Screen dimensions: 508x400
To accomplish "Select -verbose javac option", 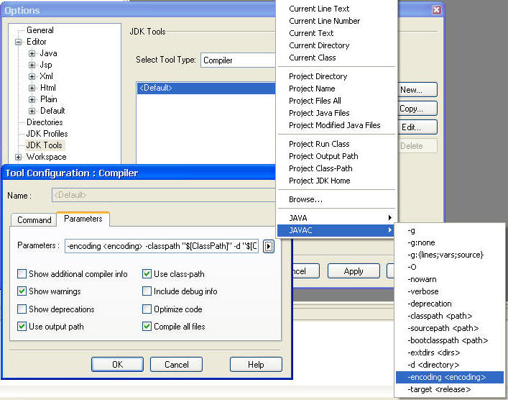I will pyautogui.click(x=450, y=291).
